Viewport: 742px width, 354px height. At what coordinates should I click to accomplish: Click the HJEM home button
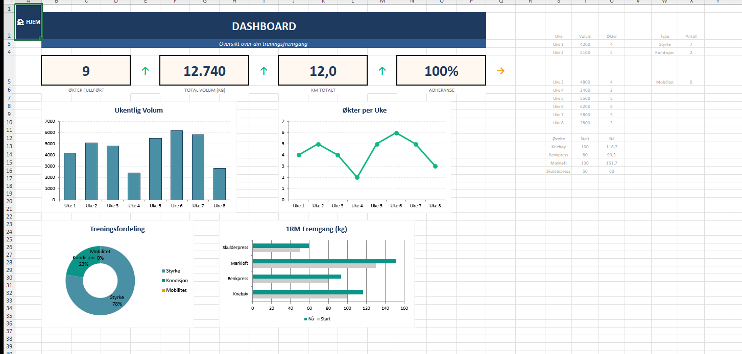pos(28,22)
